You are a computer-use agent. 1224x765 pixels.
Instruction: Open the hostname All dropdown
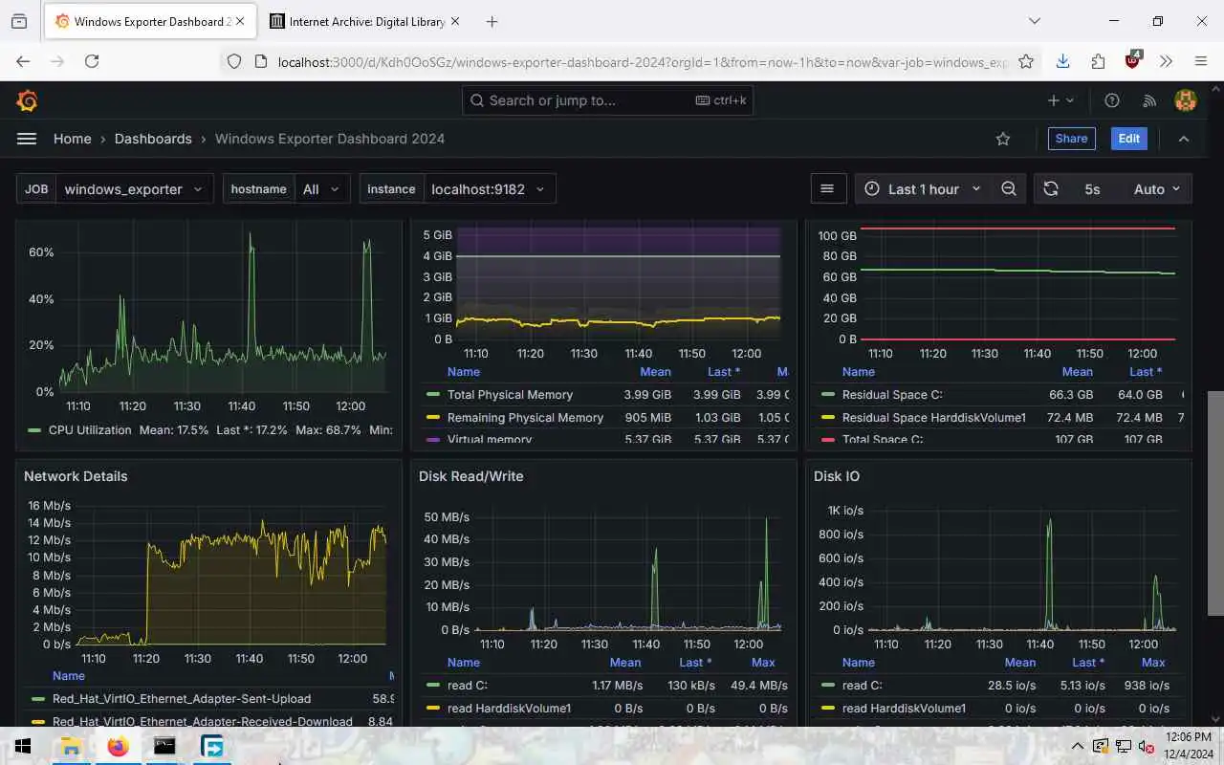286,189
